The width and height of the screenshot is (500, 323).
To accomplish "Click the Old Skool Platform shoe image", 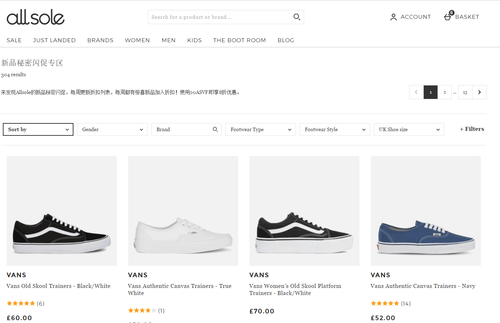I will coord(304,211).
